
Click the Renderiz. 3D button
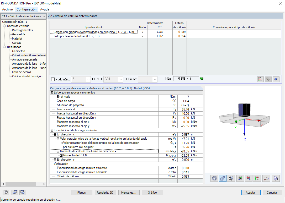[x=105, y=193]
